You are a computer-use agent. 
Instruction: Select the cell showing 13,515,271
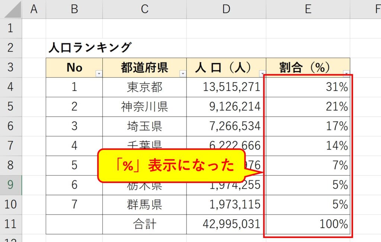click(226, 87)
